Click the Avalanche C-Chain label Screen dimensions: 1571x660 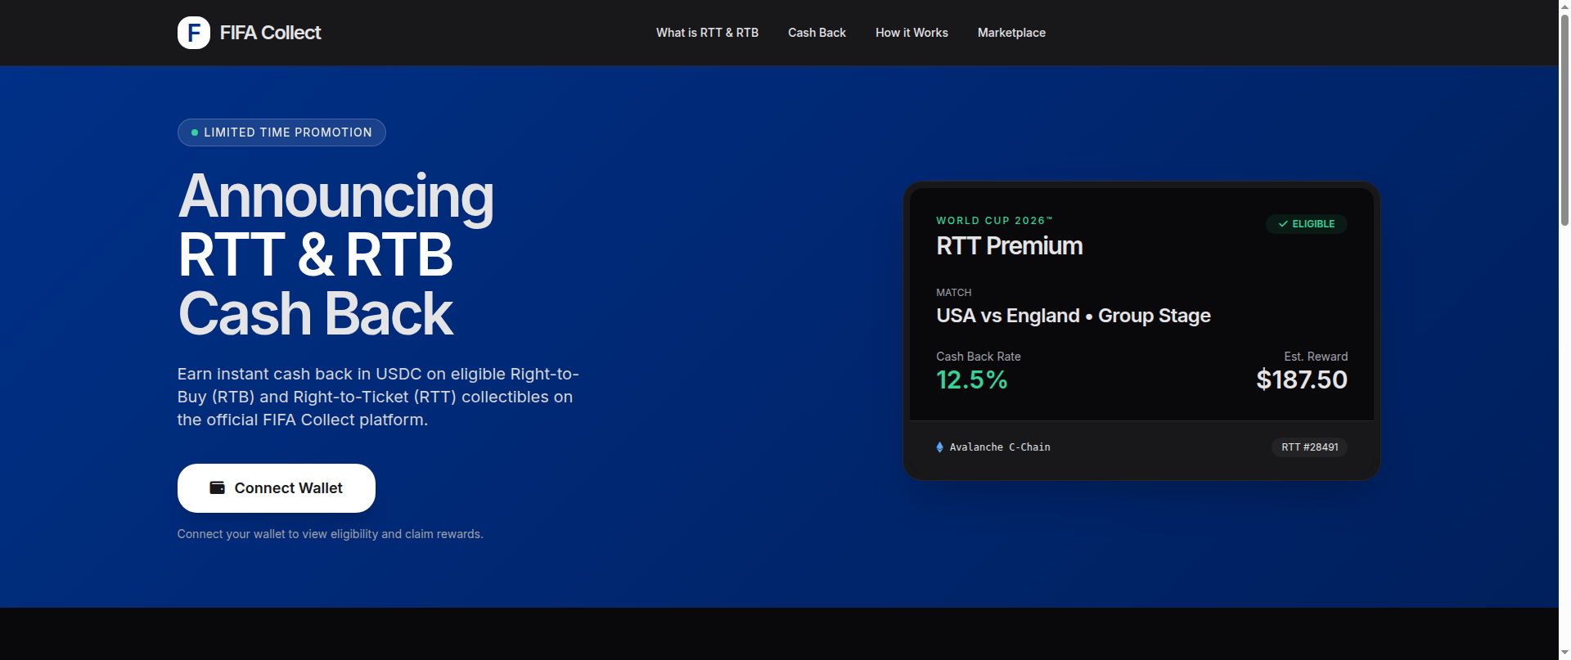click(1000, 447)
